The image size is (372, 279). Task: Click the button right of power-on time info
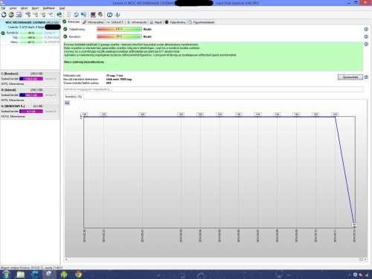click(x=350, y=77)
